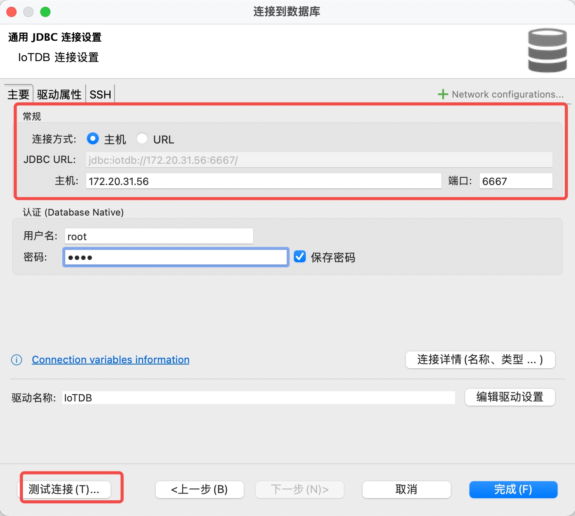Click the Network configurations link
The width and height of the screenshot is (575, 516).
tap(507, 94)
